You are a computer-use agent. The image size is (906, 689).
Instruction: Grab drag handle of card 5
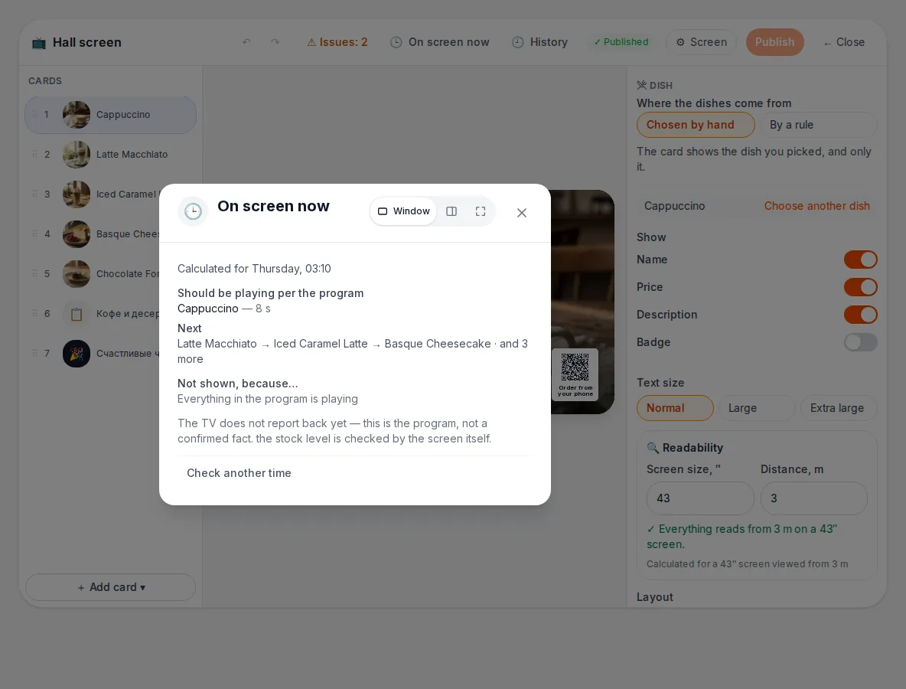point(34,273)
